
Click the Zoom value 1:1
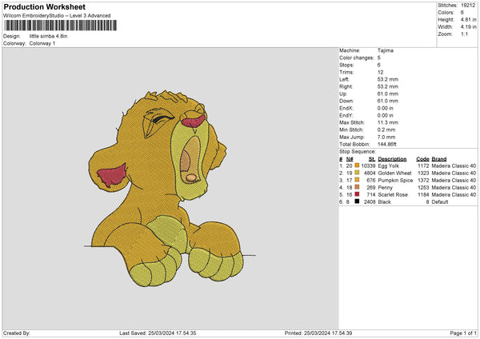(464, 34)
